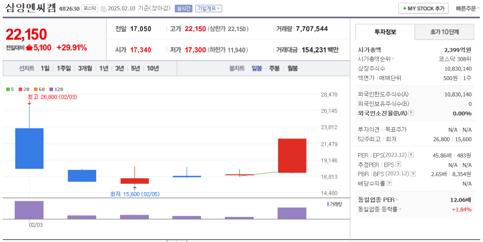The width and height of the screenshot is (483, 242).
Task: Click the arrow next to 시가총액순위
Action: click(x=393, y=59)
